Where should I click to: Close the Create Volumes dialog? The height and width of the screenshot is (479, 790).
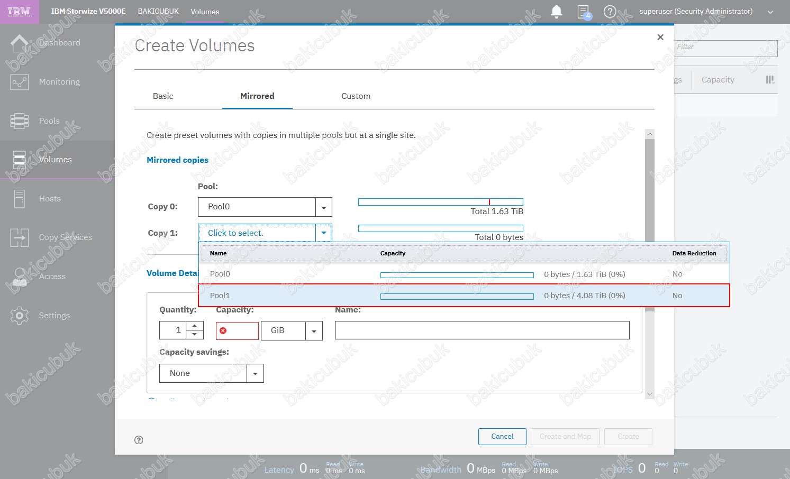click(660, 37)
